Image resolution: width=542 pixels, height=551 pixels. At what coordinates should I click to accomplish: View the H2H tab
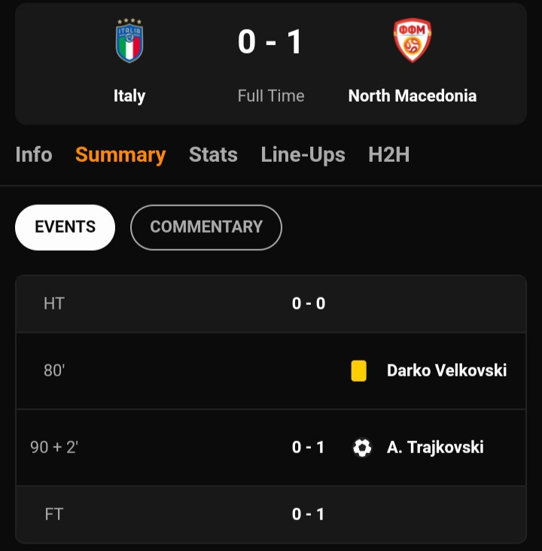point(389,154)
